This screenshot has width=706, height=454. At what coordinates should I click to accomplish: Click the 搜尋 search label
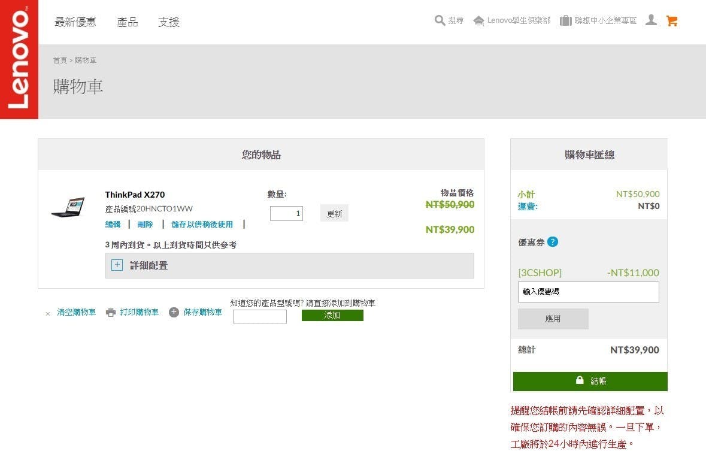(456, 21)
